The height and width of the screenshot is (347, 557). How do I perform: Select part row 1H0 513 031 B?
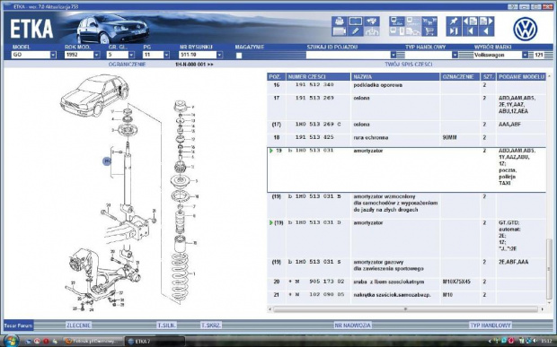pyautogui.click(x=406, y=204)
